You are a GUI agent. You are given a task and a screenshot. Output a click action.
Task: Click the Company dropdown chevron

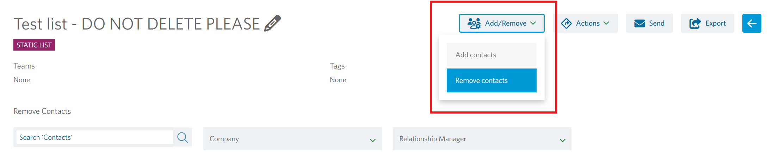tap(373, 140)
